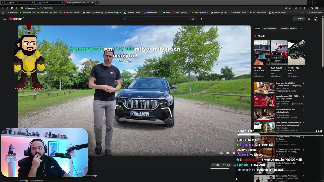This screenshot has height=182, width=324.
Task: Click the Oluştur create button
Action: pos(299,19)
